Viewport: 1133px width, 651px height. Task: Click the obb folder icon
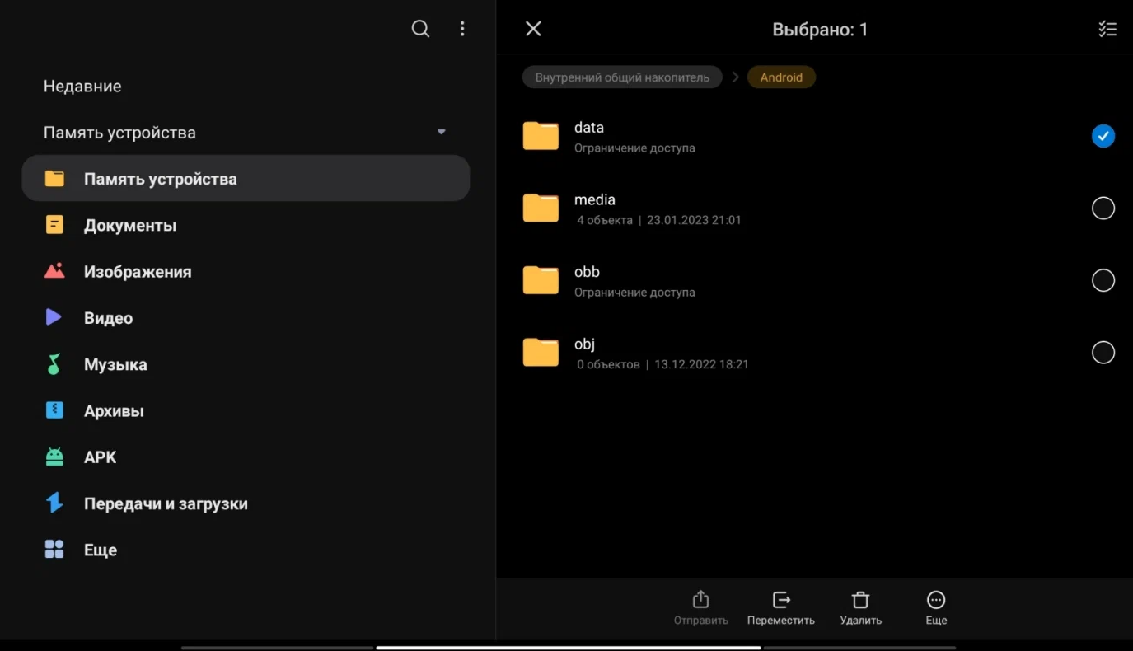pos(541,280)
